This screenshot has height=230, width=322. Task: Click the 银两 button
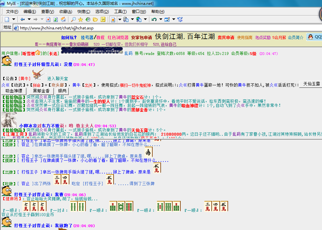point(62,91)
